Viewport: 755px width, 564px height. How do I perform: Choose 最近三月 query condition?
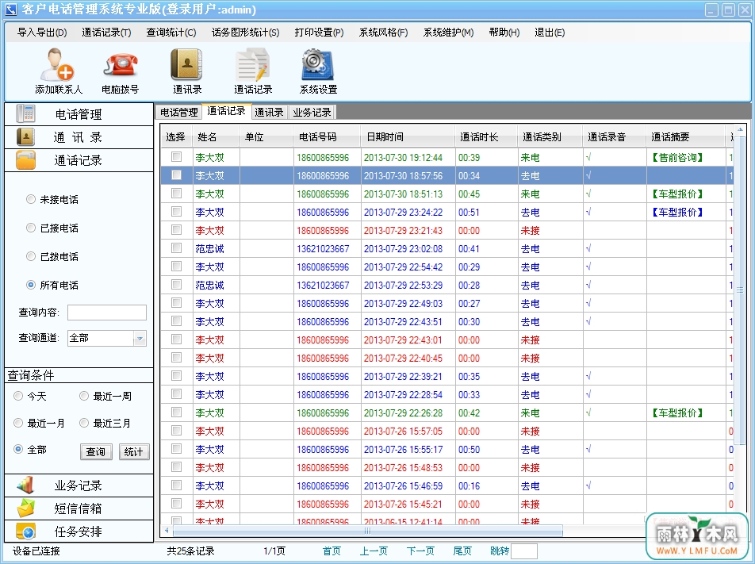(x=84, y=423)
